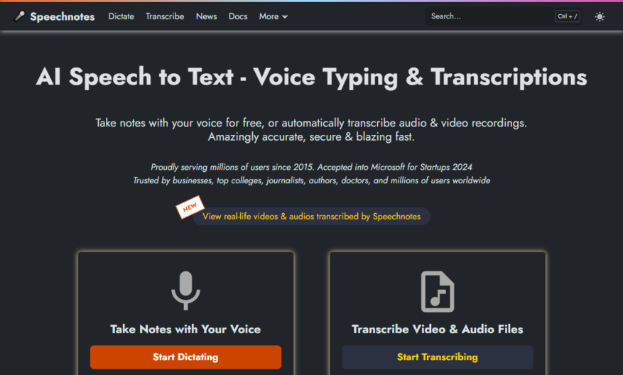Click the Take Notes with Your Voice heading
Viewport: 623px width, 375px height.
pyautogui.click(x=185, y=329)
